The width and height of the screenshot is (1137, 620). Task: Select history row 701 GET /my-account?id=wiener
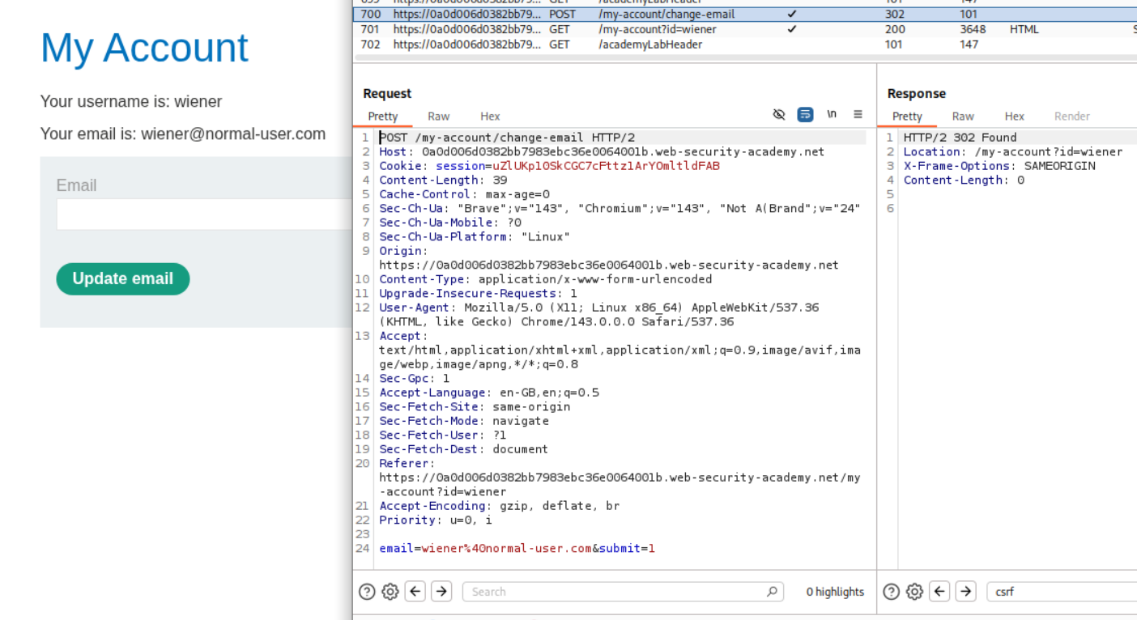tap(656, 29)
